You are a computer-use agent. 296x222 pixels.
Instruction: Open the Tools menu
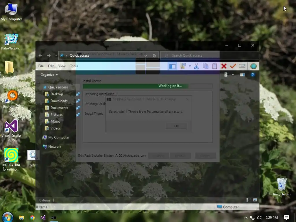pos(74,66)
